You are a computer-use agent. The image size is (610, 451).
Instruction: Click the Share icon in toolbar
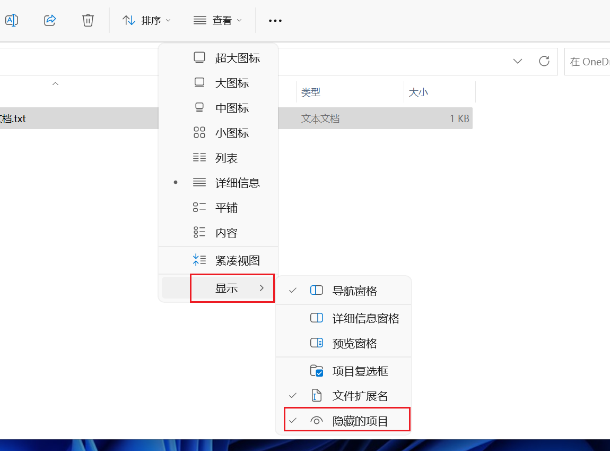(x=50, y=20)
